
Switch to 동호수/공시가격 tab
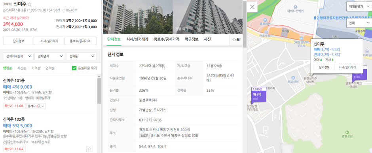pos(167,39)
